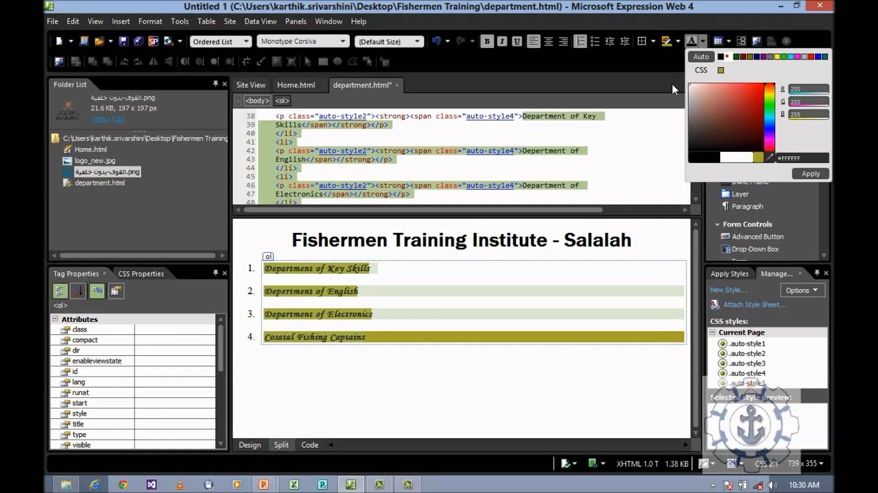This screenshot has width=878, height=493.
Task: Open a file using the folder icon
Action: pos(99,41)
